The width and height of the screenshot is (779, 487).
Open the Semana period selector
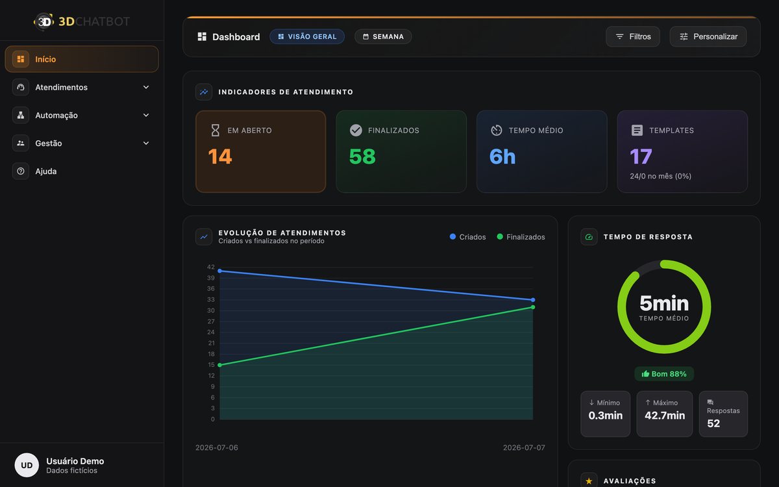383,36
